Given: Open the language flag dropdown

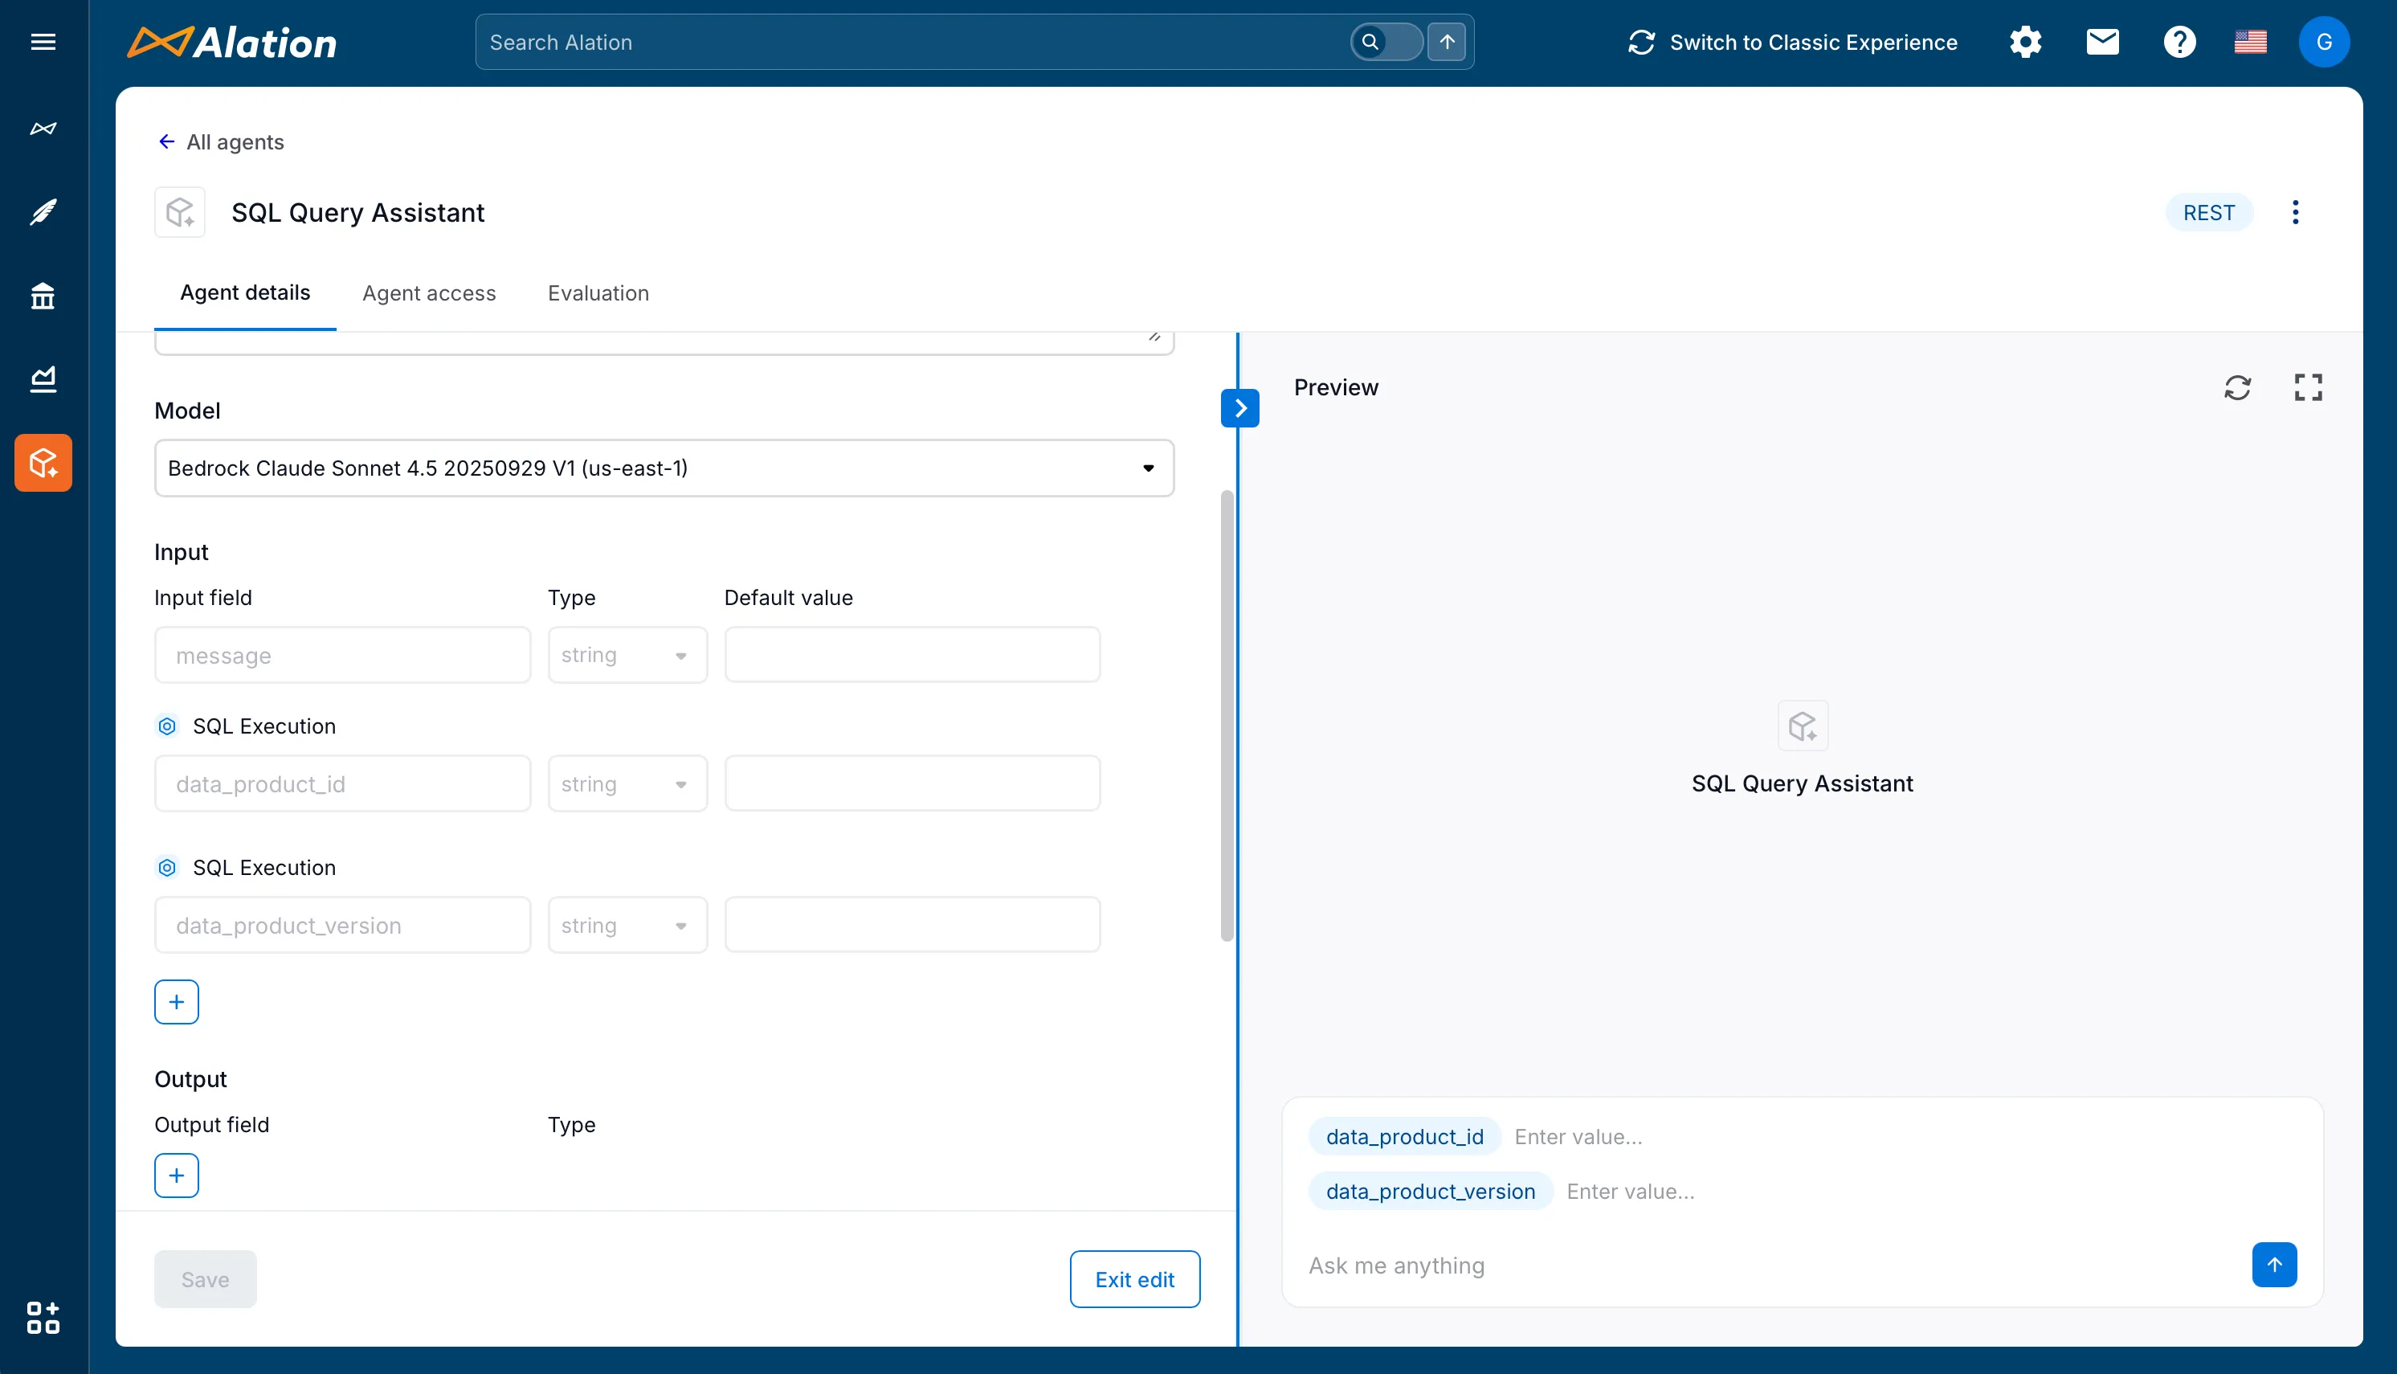Looking at the screenshot, I should (2252, 42).
